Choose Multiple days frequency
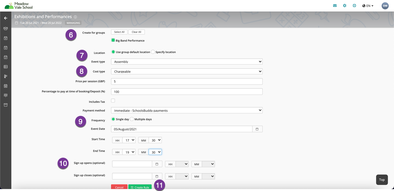 point(132,119)
